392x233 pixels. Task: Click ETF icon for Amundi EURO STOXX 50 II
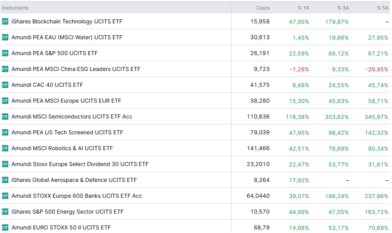coord(5,227)
